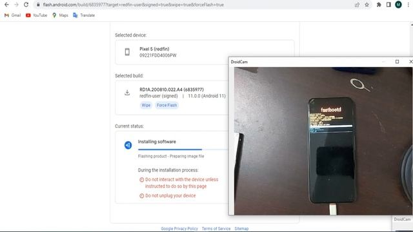Viewport: 413px width, 232px height.
Task: Click the Force Flash chip
Action: [x=166, y=105]
